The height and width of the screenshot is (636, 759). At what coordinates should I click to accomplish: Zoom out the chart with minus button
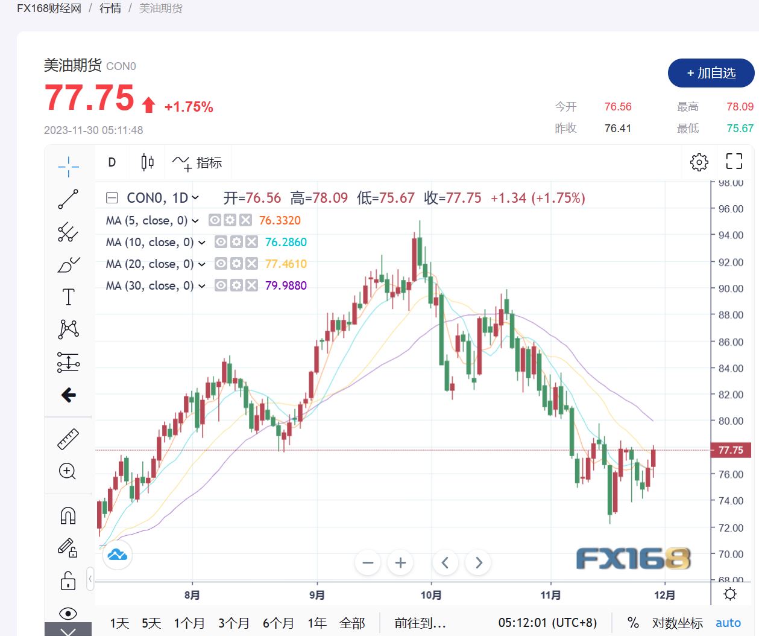pyautogui.click(x=368, y=563)
